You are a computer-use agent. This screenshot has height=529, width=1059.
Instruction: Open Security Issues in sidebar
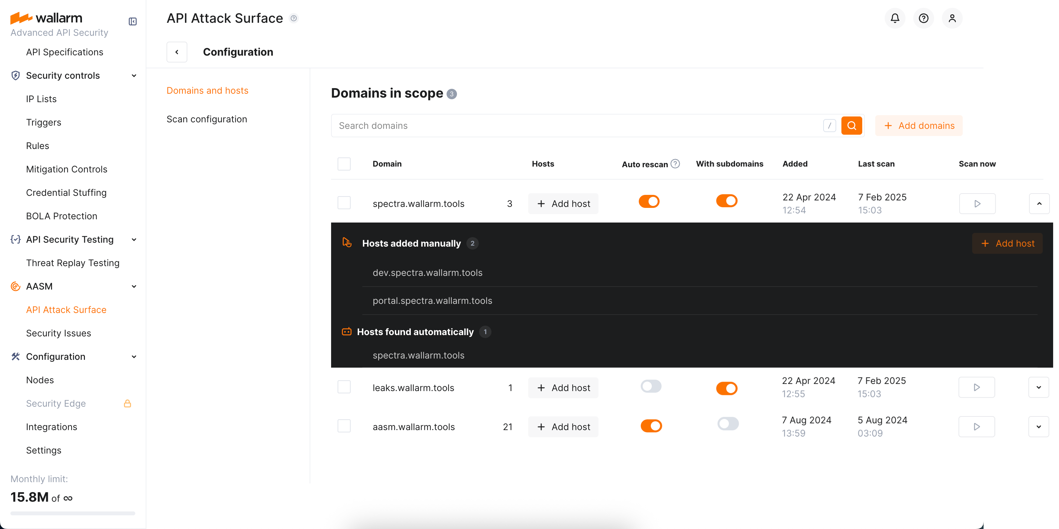tap(58, 333)
